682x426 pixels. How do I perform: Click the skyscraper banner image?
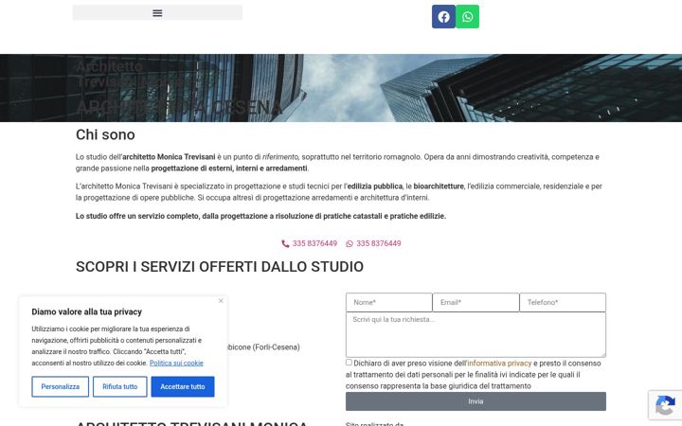pyautogui.click(x=341, y=88)
